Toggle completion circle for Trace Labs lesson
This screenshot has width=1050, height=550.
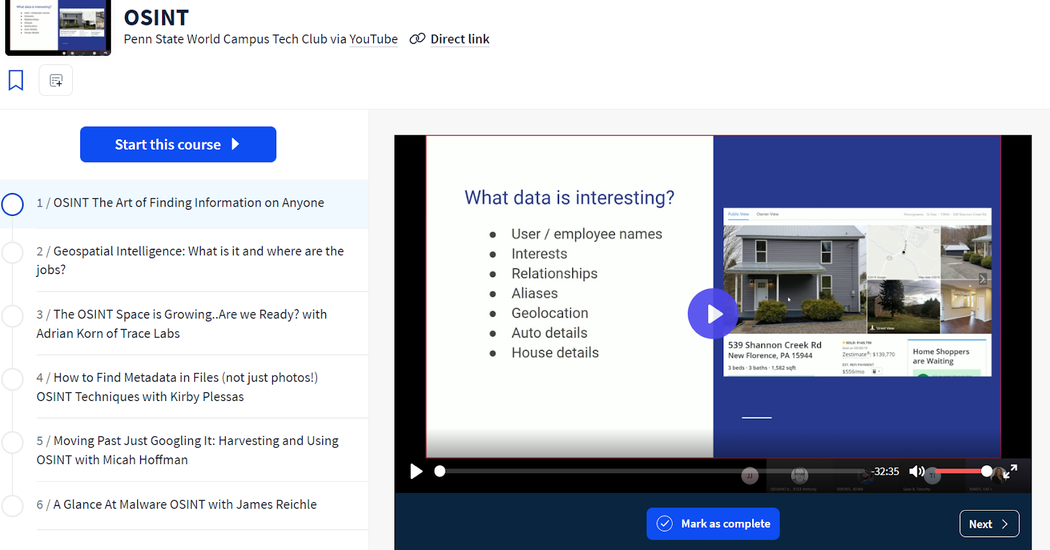[x=12, y=316]
